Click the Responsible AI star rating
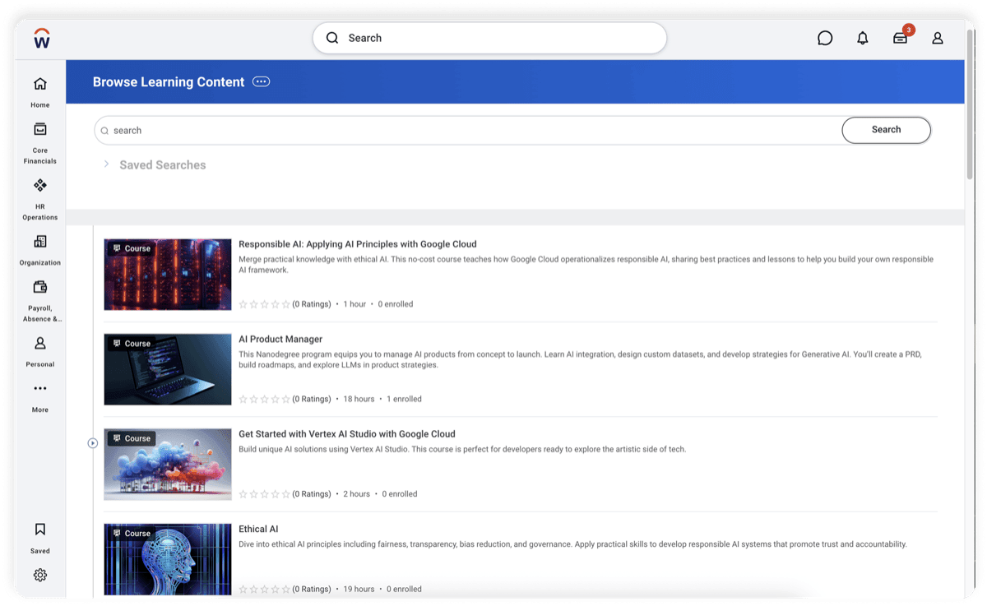 pyautogui.click(x=264, y=304)
